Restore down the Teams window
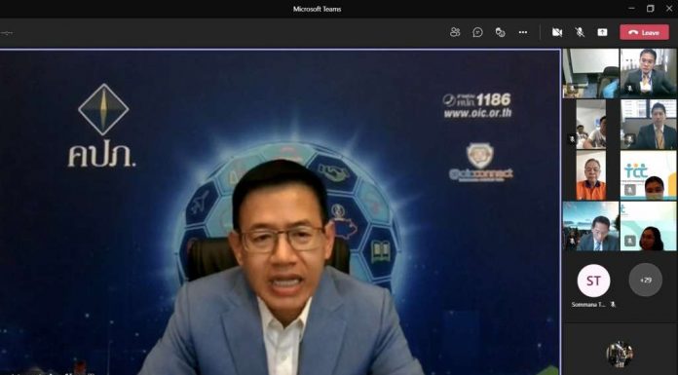The width and height of the screenshot is (678, 375). pos(650,8)
